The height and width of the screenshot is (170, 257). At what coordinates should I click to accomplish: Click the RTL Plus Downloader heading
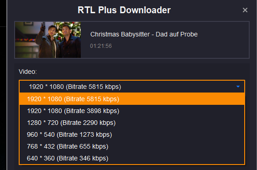(124, 10)
